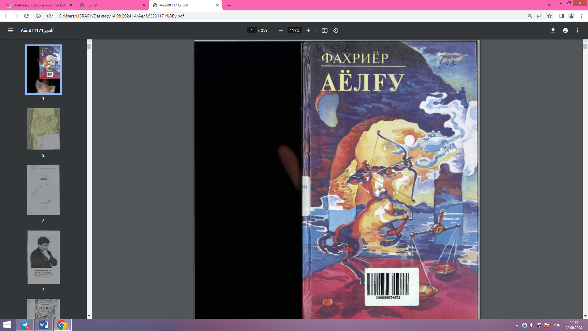Image resolution: width=588 pixels, height=331 pixels.
Task: Select page 1 thumbnail
Action: (43, 70)
